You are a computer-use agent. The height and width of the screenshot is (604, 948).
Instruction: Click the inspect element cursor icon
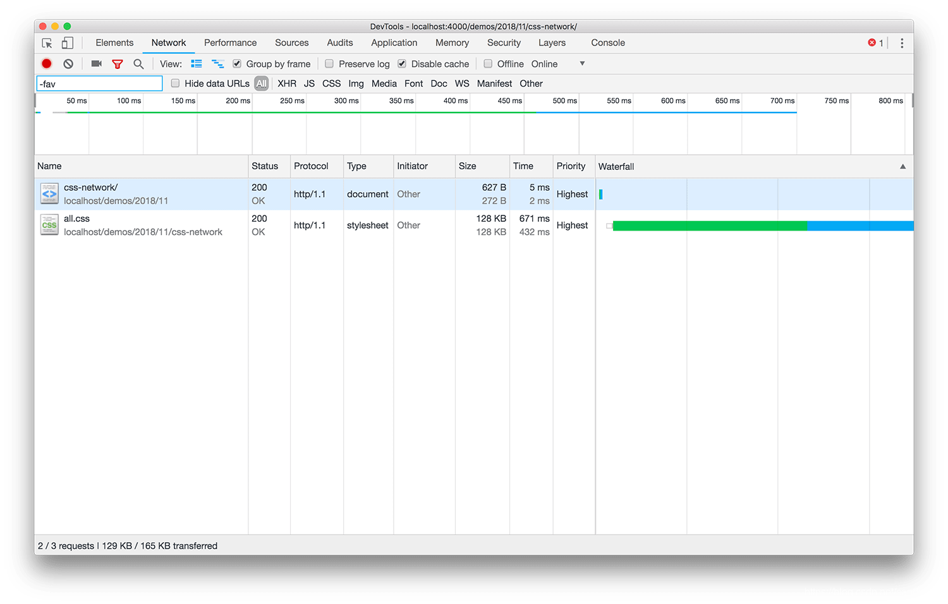tap(47, 43)
